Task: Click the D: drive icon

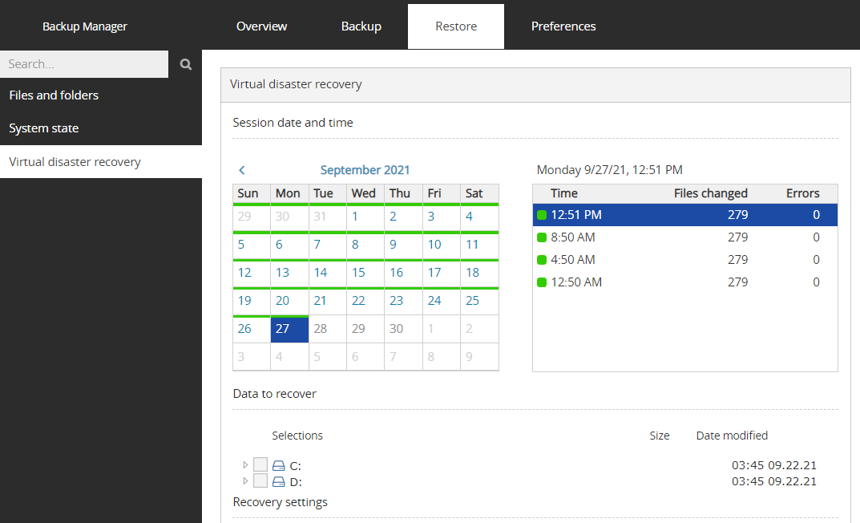Action: point(279,482)
